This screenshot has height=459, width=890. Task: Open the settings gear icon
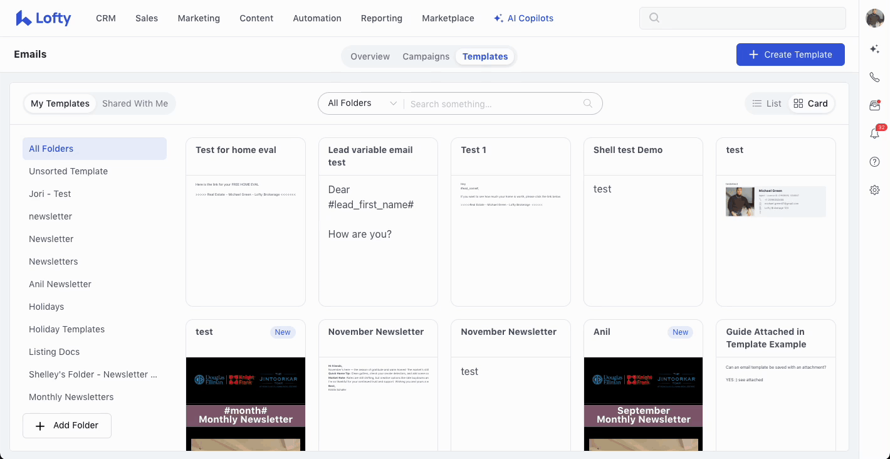pos(875,189)
